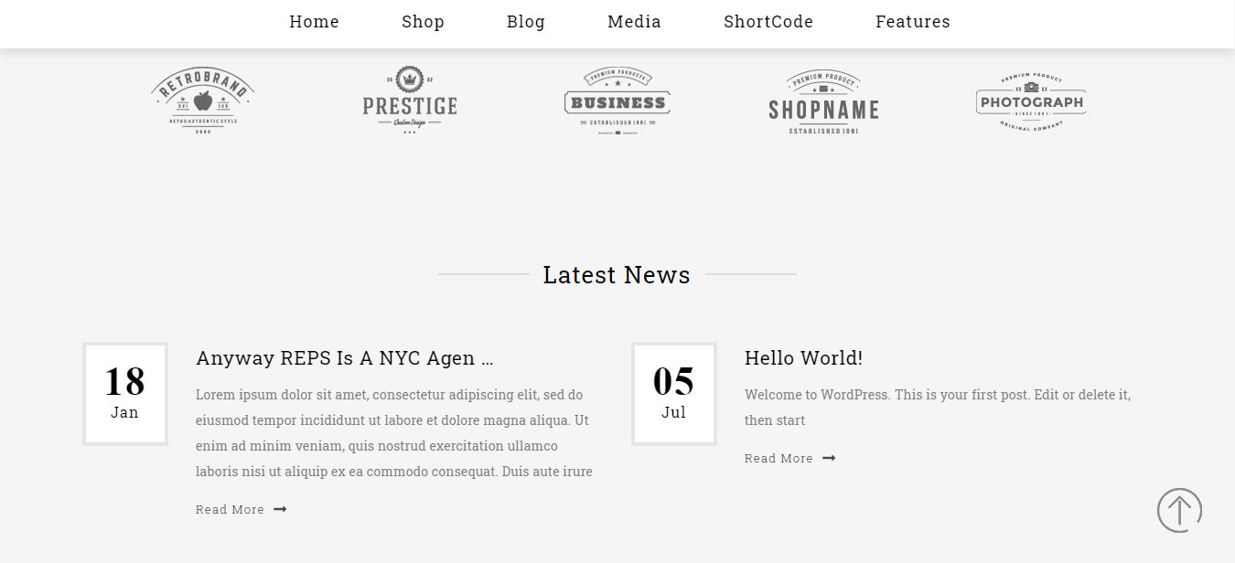The width and height of the screenshot is (1235, 563).
Task: Open the 'Anyway REPS Is A NYC Agen' post title
Action: coord(344,358)
